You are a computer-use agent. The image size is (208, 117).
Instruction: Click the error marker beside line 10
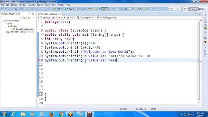click(x=38, y=60)
